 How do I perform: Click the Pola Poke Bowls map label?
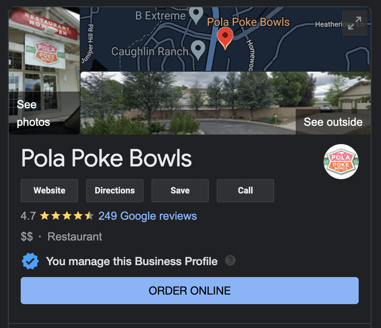click(x=248, y=22)
